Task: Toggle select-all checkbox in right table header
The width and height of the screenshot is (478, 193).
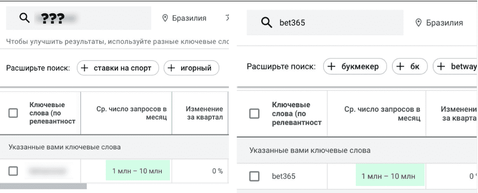Action: pyautogui.click(x=255, y=114)
